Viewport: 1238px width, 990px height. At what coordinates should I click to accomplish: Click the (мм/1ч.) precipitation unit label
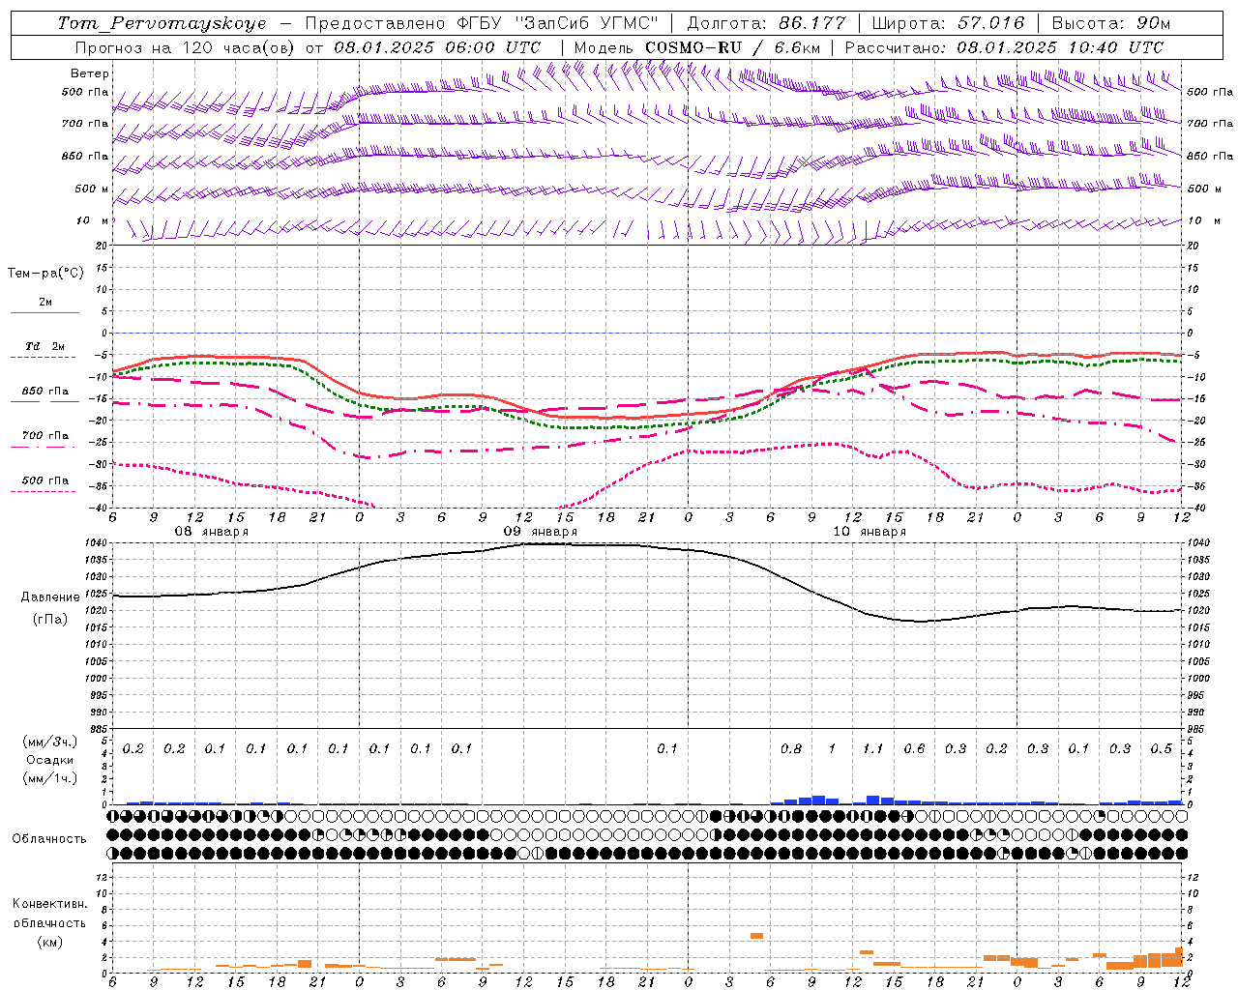click(49, 778)
